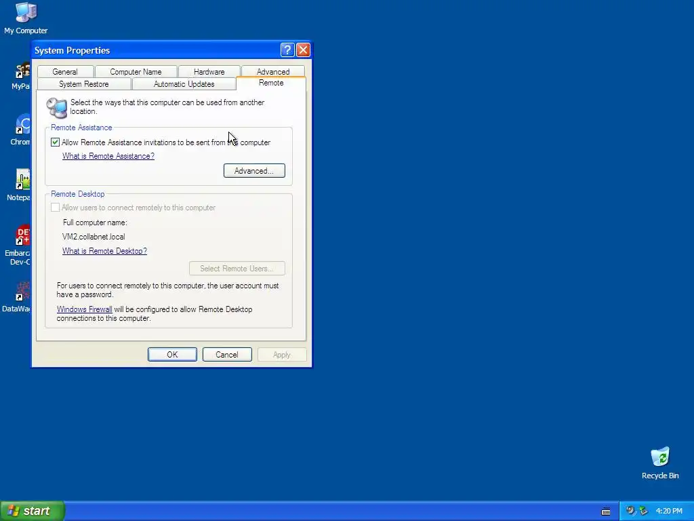Select the Remote tab
The width and height of the screenshot is (694, 521).
point(271,83)
